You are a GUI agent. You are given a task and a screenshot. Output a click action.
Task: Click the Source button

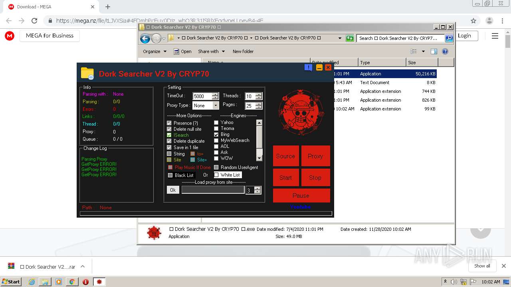pyautogui.click(x=285, y=156)
